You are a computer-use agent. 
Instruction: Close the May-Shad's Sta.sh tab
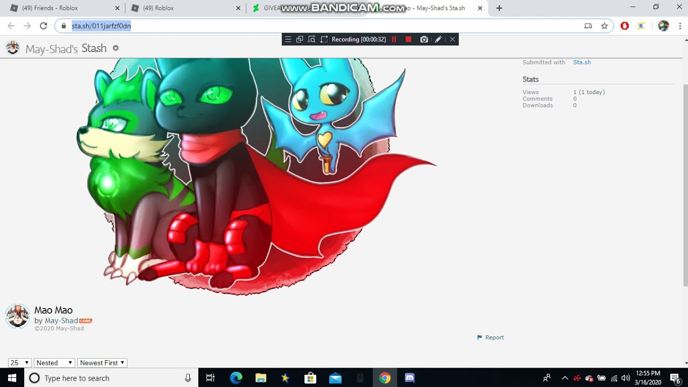click(x=480, y=8)
